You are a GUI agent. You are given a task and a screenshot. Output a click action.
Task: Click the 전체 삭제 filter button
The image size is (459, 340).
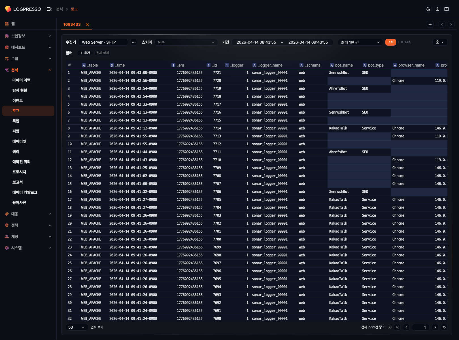[x=103, y=53]
